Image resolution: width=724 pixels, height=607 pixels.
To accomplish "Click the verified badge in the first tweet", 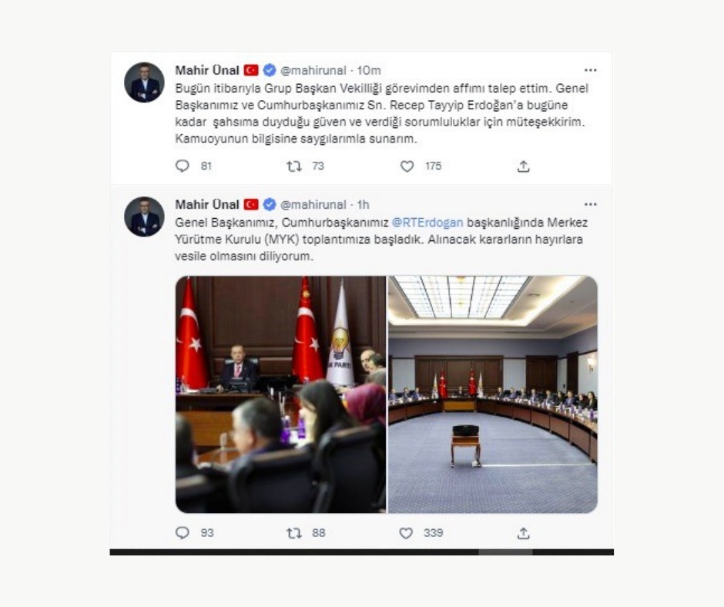I will [x=270, y=70].
